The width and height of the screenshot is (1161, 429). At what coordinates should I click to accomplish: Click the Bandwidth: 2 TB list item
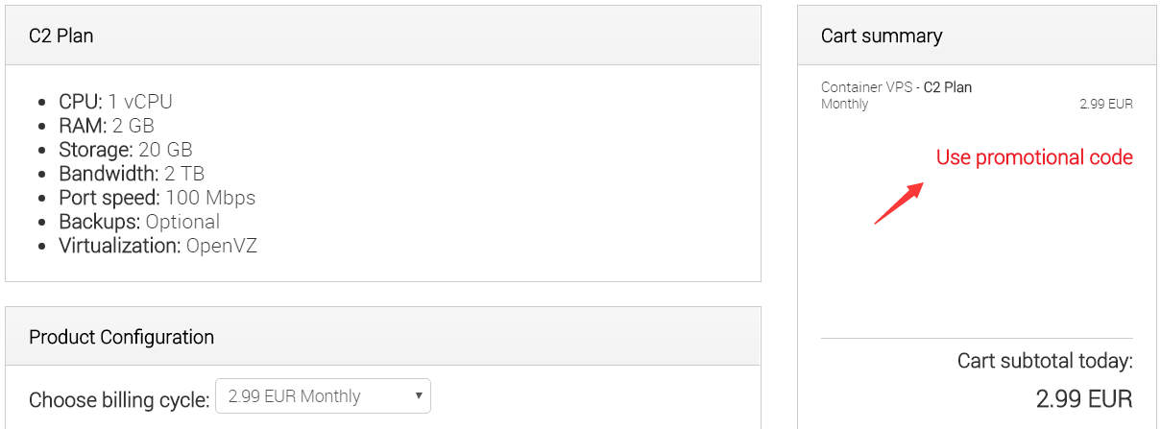pyautogui.click(x=132, y=174)
